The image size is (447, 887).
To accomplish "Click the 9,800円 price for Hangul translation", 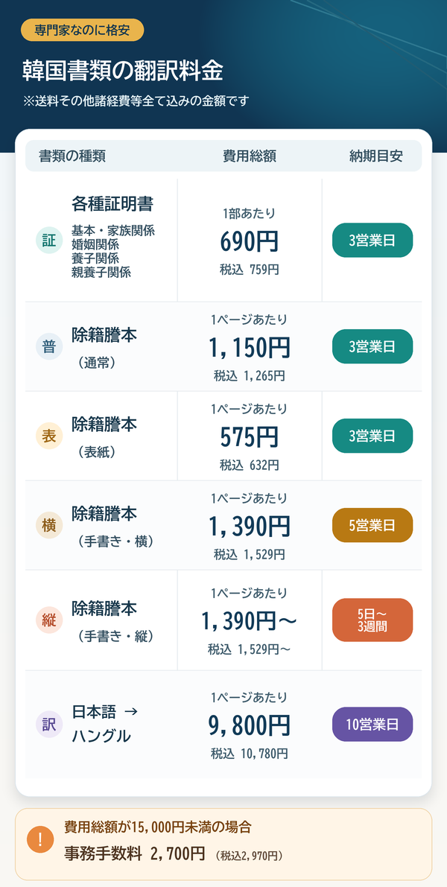I will pos(250,726).
